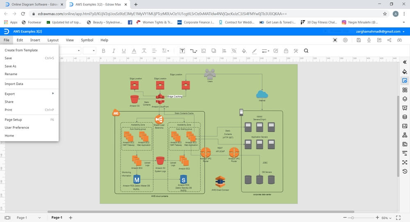410x222 pixels.
Task: Click the download icon in top bar
Action: (x=369, y=40)
